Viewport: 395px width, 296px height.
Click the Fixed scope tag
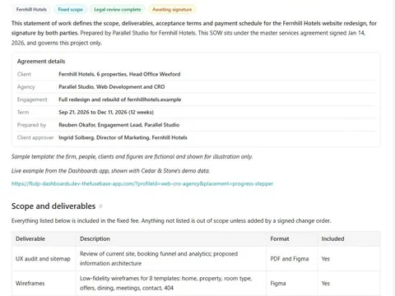pyautogui.click(x=70, y=10)
